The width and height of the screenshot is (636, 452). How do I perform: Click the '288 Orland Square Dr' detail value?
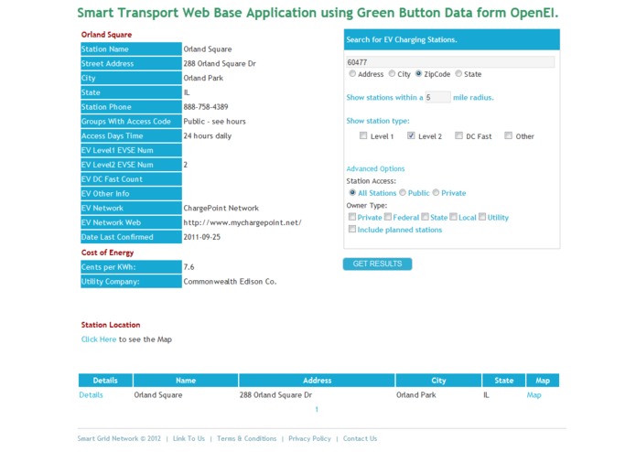point(220,64)
